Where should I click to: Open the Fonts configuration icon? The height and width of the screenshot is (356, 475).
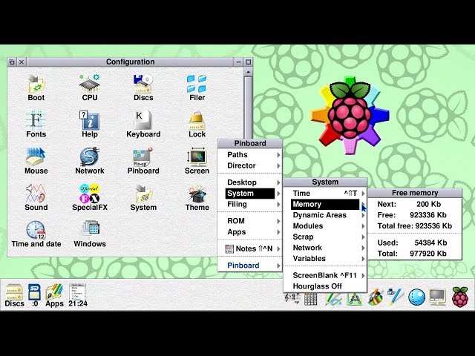(36, 125)
